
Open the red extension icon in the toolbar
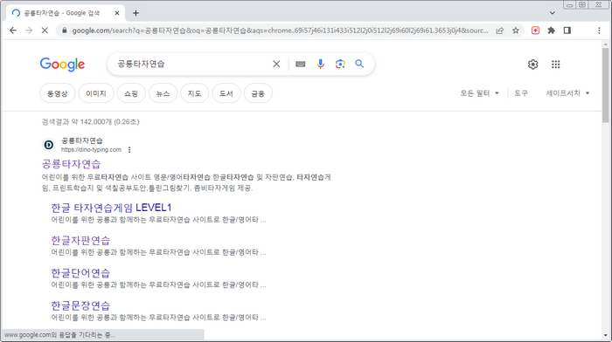pos(535,31)
